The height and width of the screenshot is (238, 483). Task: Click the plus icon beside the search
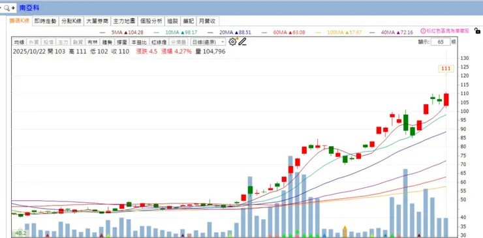coord(13,8)
